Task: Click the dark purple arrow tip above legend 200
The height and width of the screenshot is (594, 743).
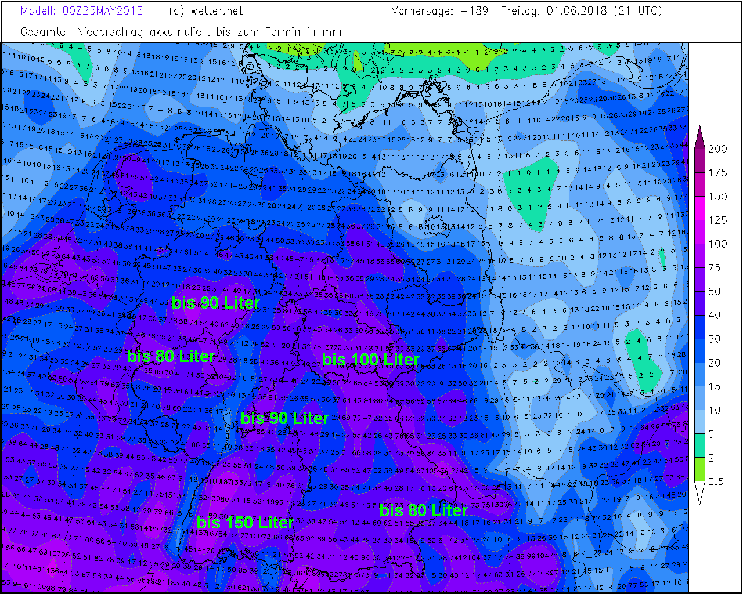Action: click(x=699, y=139)
